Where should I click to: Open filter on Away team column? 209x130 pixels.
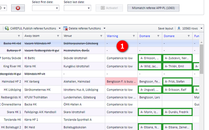(58, 36)
